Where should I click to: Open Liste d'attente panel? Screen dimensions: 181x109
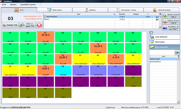click(164, 37)
